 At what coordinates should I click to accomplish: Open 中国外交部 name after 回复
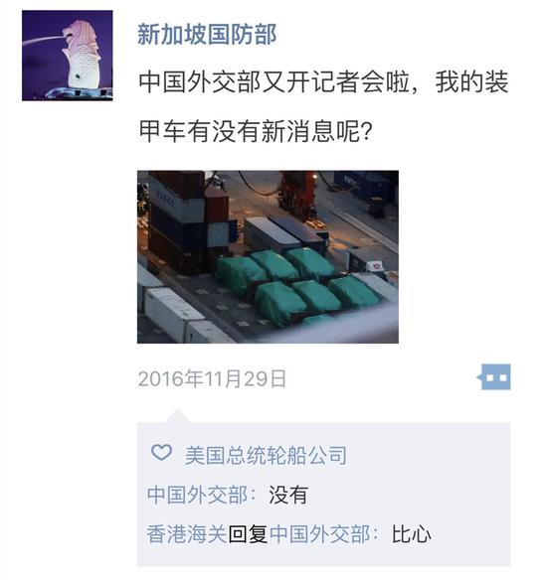coord(319,534)
